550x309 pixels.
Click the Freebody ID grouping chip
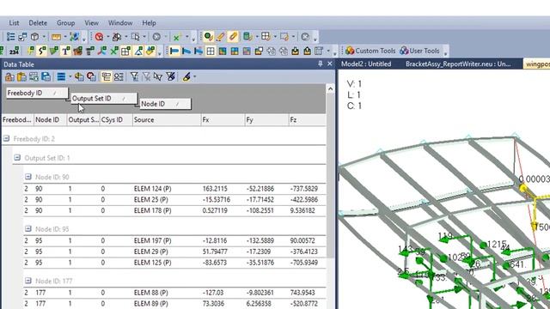click(37, 93)
